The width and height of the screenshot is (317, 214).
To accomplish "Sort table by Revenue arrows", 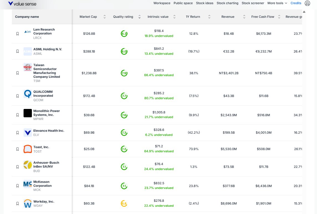I will point(244,17).
